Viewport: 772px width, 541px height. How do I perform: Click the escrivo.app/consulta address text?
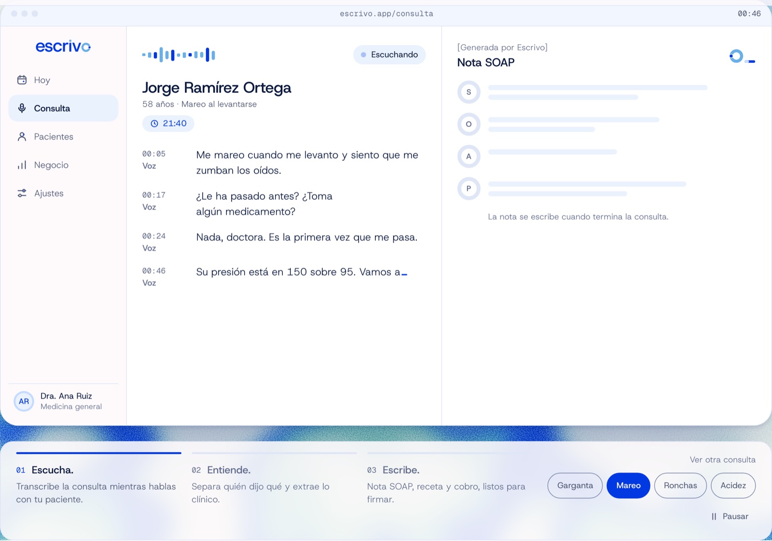tap(386, 14)
